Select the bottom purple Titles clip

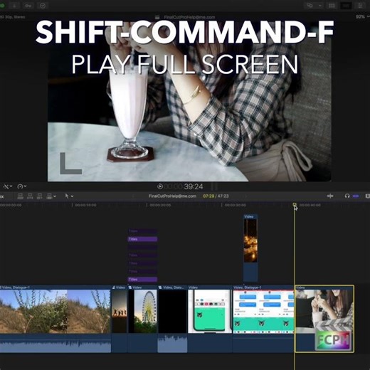pyautogui.click(x=142, y=279)
